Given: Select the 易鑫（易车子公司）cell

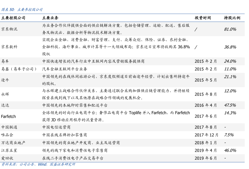Looking at the screenshot, I should [19, 69].
